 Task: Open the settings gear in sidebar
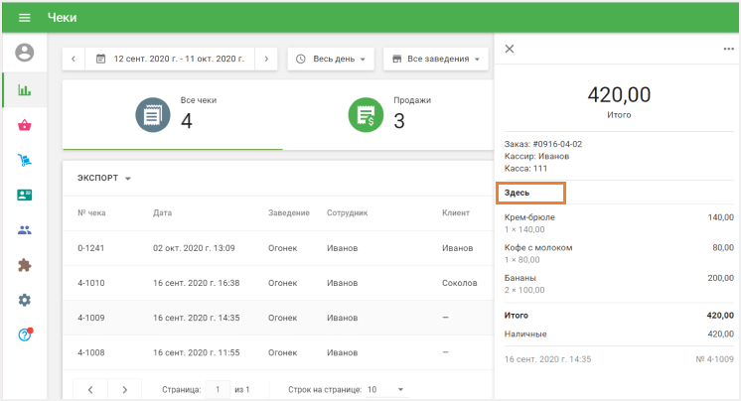pos(24,300)
